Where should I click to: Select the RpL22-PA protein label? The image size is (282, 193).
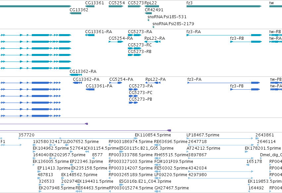tap(155, 79)
